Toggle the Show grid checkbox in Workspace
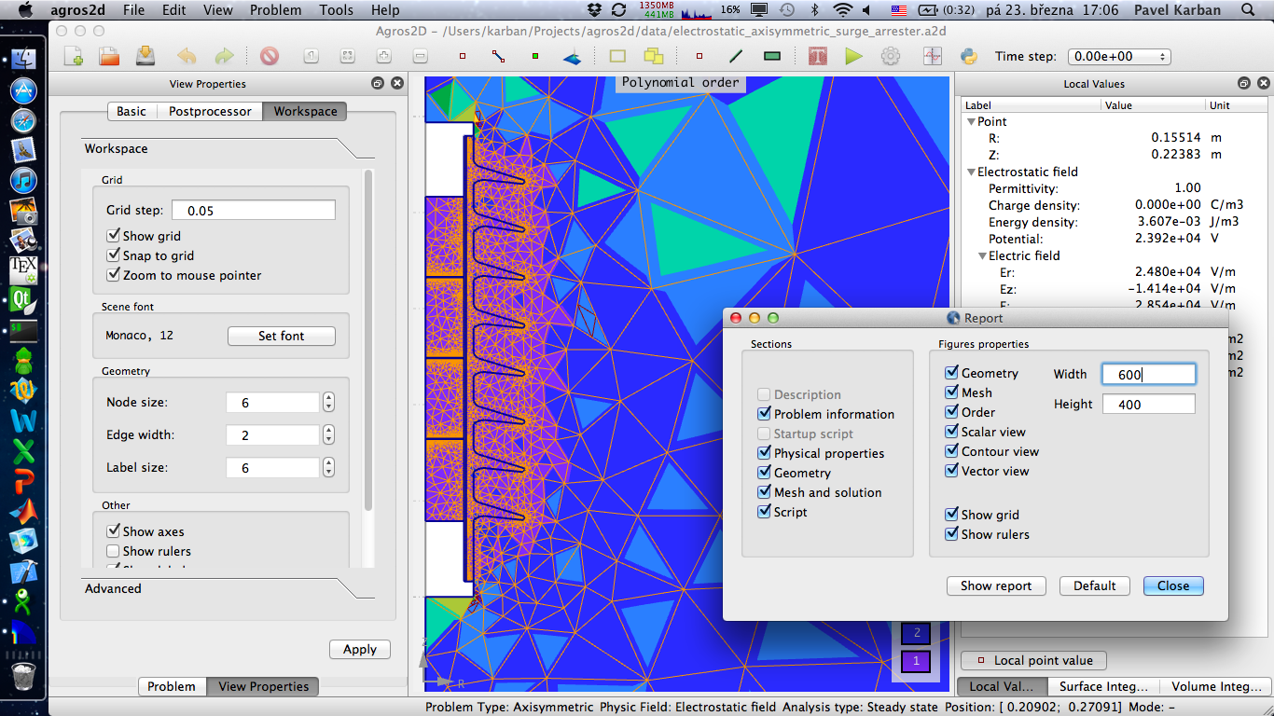 [x=114, y=236]
